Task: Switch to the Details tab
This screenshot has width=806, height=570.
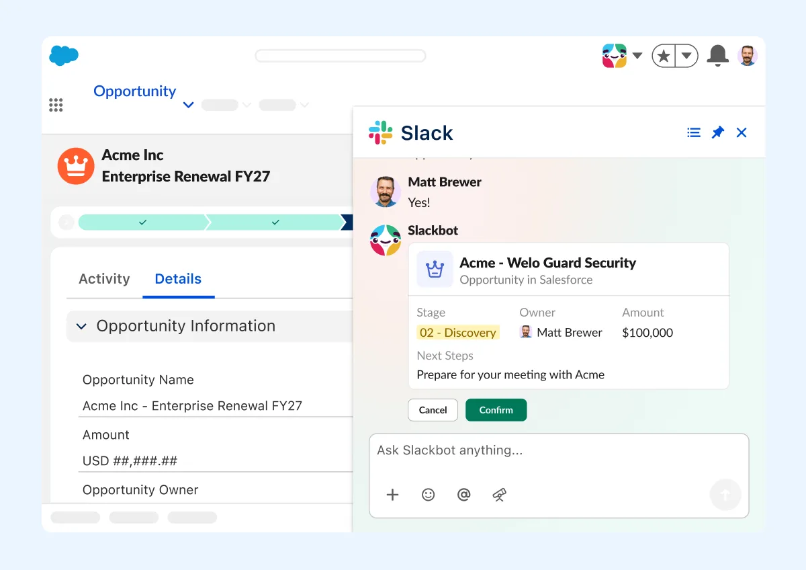Action: [178, 279]
